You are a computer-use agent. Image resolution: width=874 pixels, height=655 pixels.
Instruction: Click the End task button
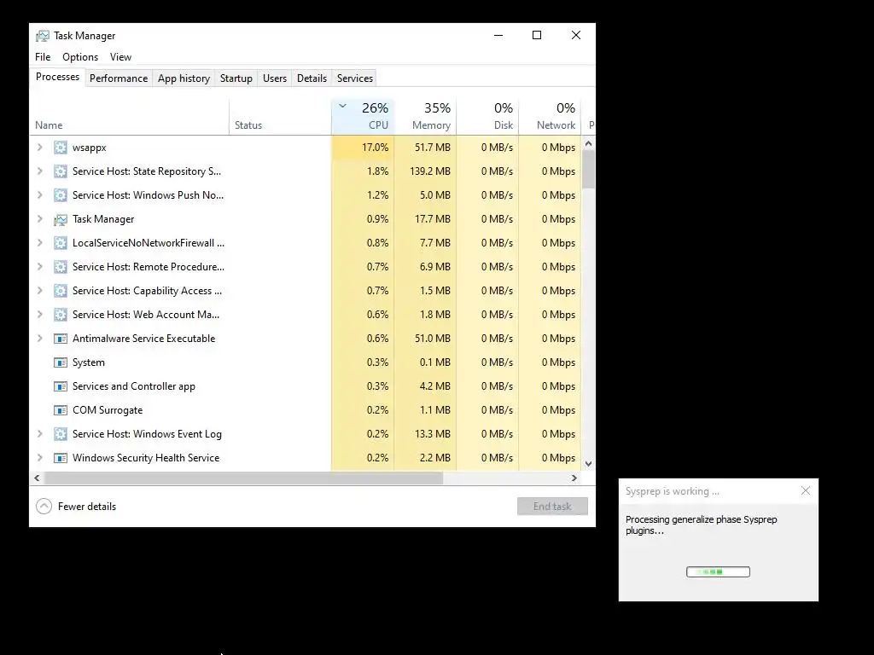click(x=552, y=507)
